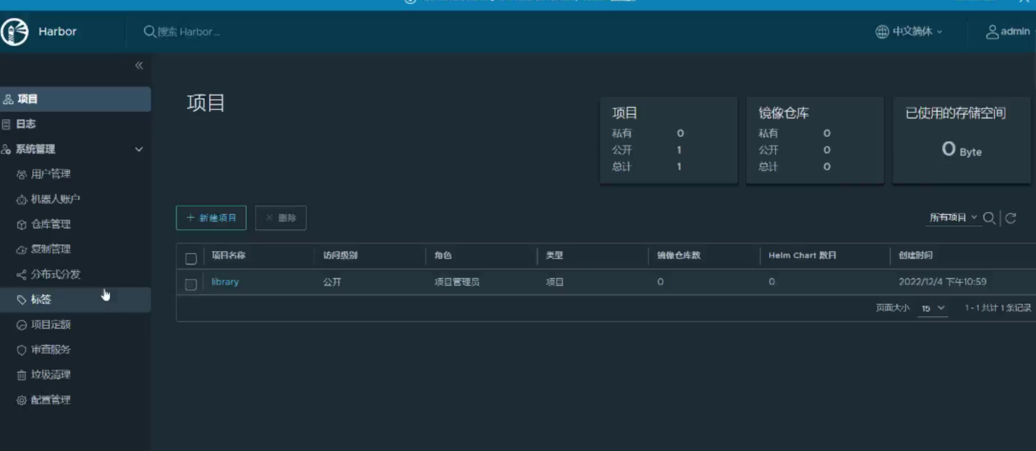Click the 机器人账户 robot icon

[22, 200]
